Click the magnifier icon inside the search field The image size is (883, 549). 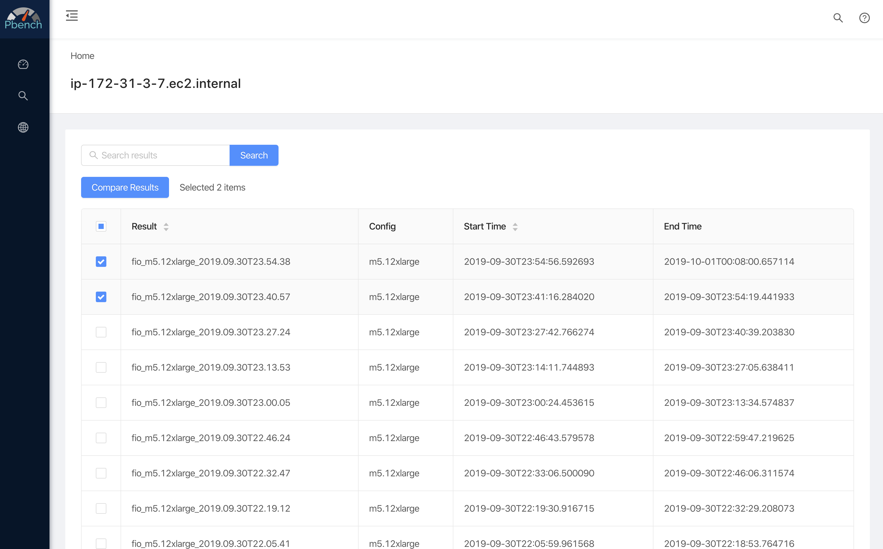click(x=94, y=155)
